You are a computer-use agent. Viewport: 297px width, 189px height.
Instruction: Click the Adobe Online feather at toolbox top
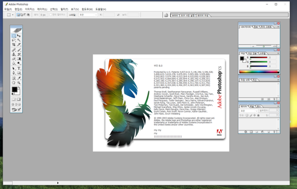coord(16,30)
